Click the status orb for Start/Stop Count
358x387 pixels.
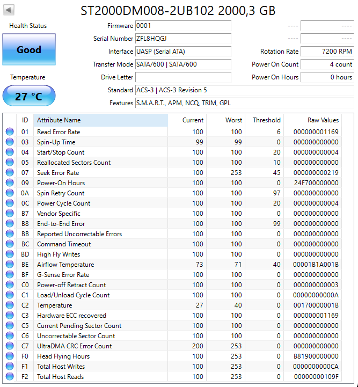(x=10, y=152)
